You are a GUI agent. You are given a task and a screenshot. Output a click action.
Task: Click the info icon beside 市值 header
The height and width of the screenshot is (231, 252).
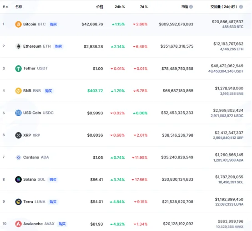(191, 7)
